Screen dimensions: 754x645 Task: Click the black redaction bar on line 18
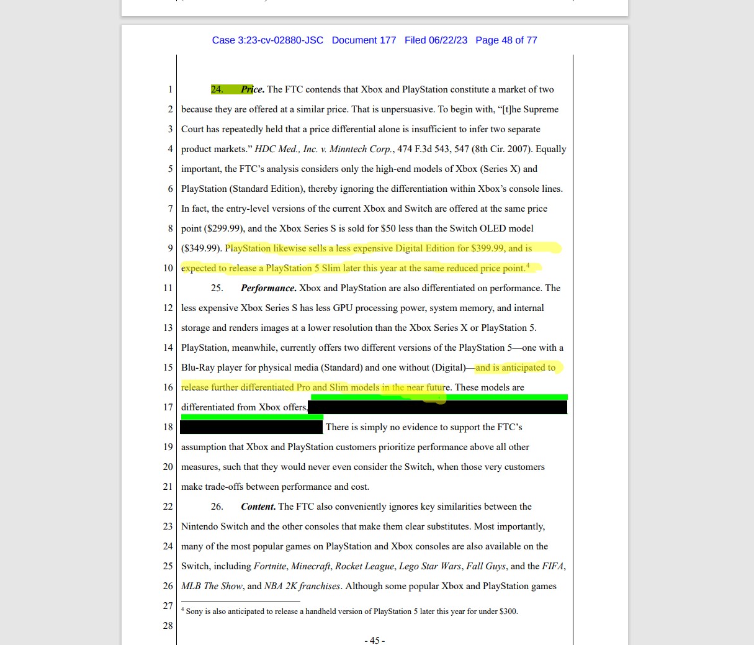click(251, 427)
